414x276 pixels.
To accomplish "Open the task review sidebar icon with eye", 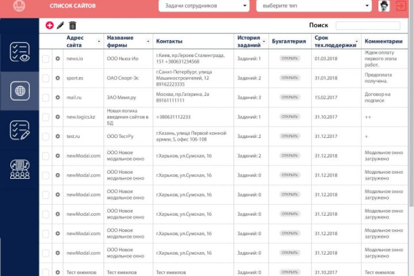I will click(20, 52).
